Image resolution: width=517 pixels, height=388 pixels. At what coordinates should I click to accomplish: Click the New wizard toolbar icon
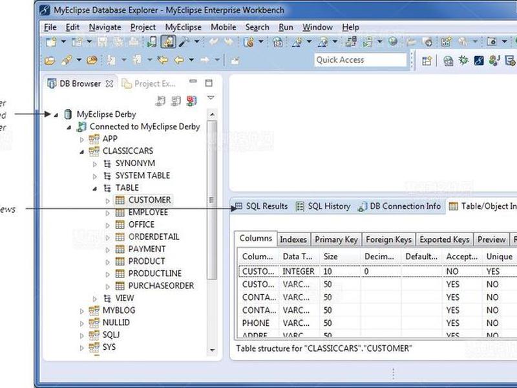pyautogui.click(x=51, y=42)
